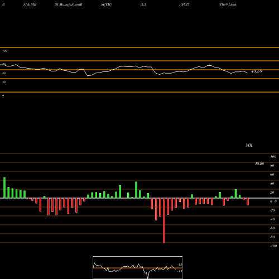This screenshot has width=279, height=279.
Task: Click the RSI axis label 30
Action: pos(4,82)
